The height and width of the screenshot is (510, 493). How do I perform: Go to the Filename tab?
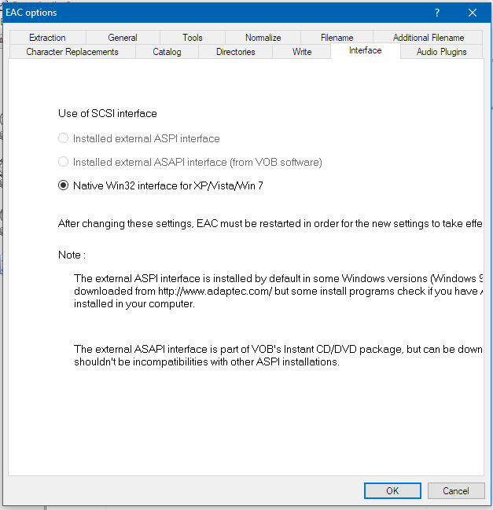click(337, 38)
